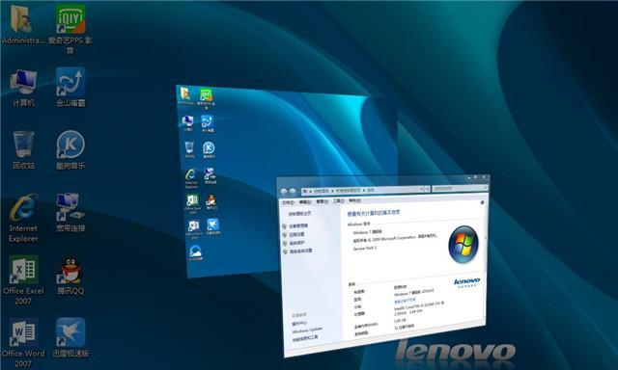
Task: Open the Windows Update link in System window
Action: pos(307,330)
